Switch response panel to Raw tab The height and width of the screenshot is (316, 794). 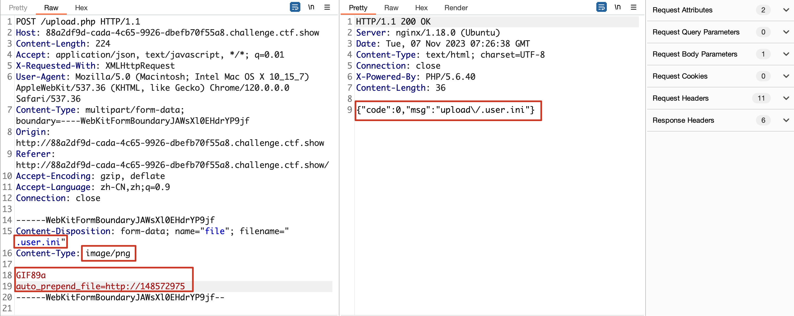coord(391,8)
